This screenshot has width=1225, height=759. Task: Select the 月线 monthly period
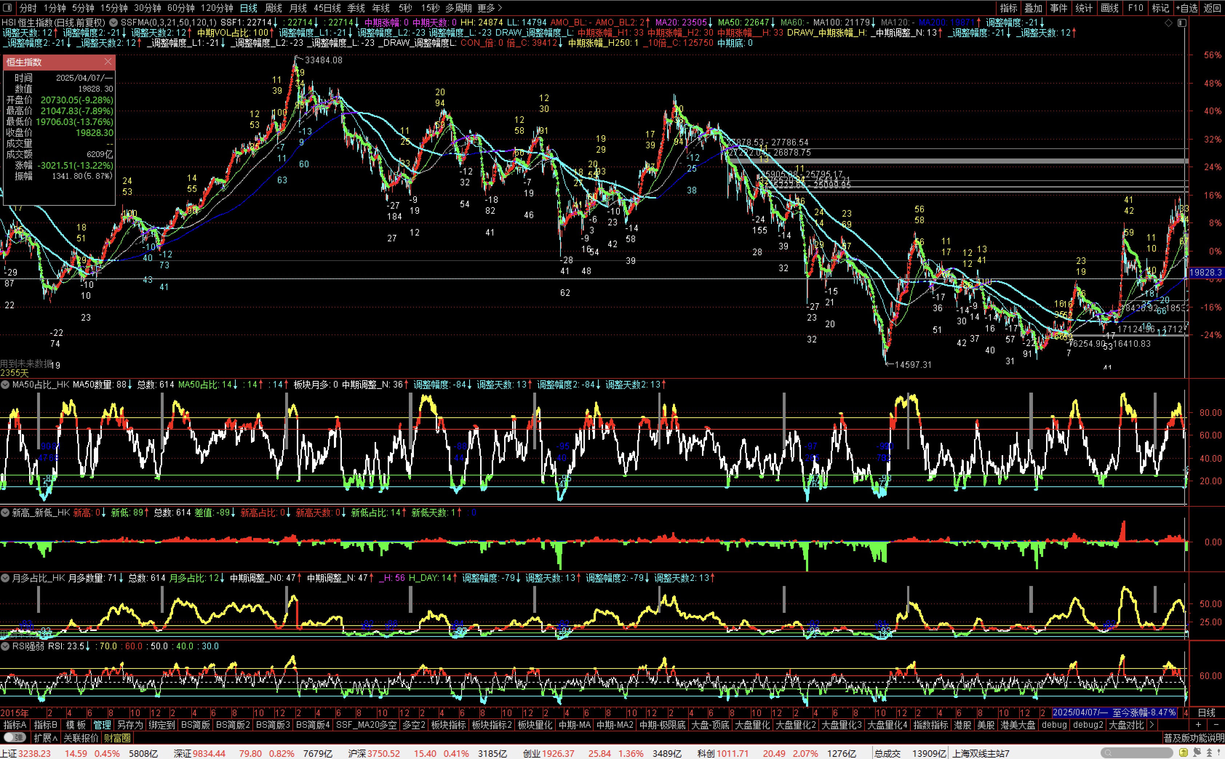(298, 8)
